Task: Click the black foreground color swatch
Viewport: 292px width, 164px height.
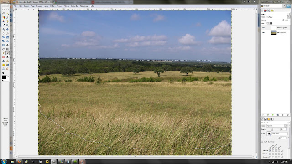Action: (x=4, y=77)
